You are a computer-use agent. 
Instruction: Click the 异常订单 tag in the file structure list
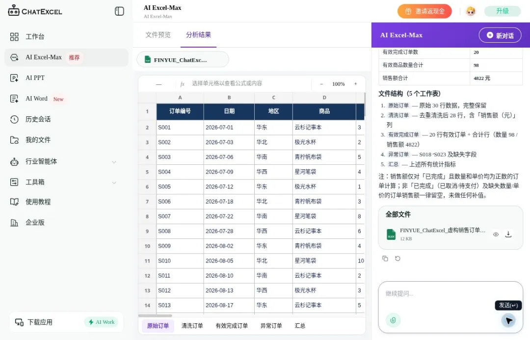click(398, 155)
